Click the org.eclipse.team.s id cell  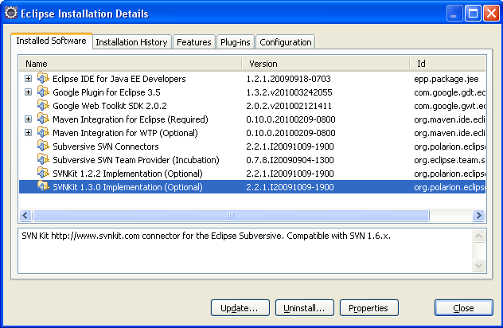[450, 159]
